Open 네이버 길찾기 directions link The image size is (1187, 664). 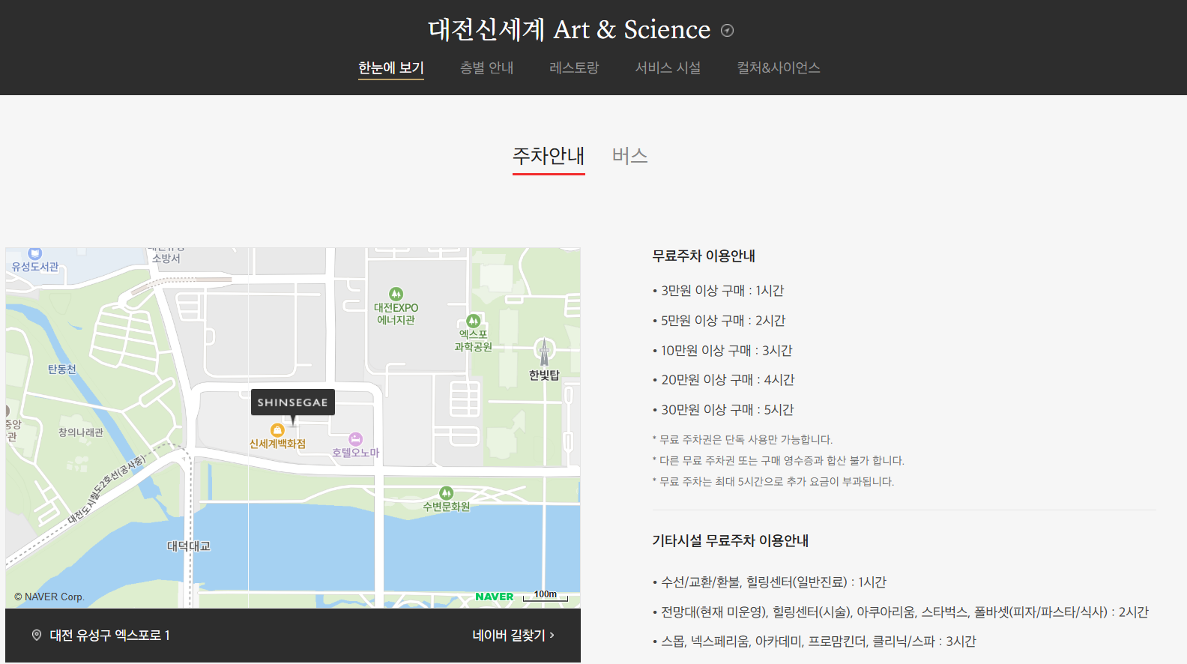(513, 636)
